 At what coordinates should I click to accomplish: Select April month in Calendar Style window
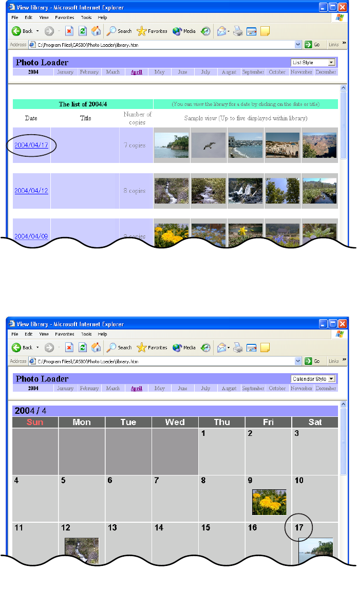pos(137,389)
